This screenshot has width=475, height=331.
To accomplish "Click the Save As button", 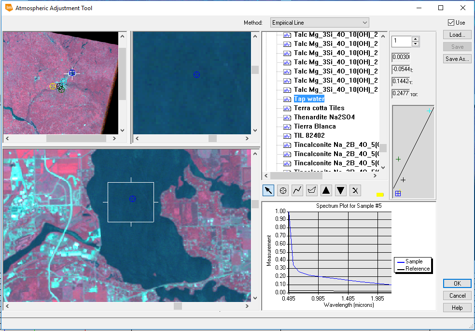I will (457, 58).
